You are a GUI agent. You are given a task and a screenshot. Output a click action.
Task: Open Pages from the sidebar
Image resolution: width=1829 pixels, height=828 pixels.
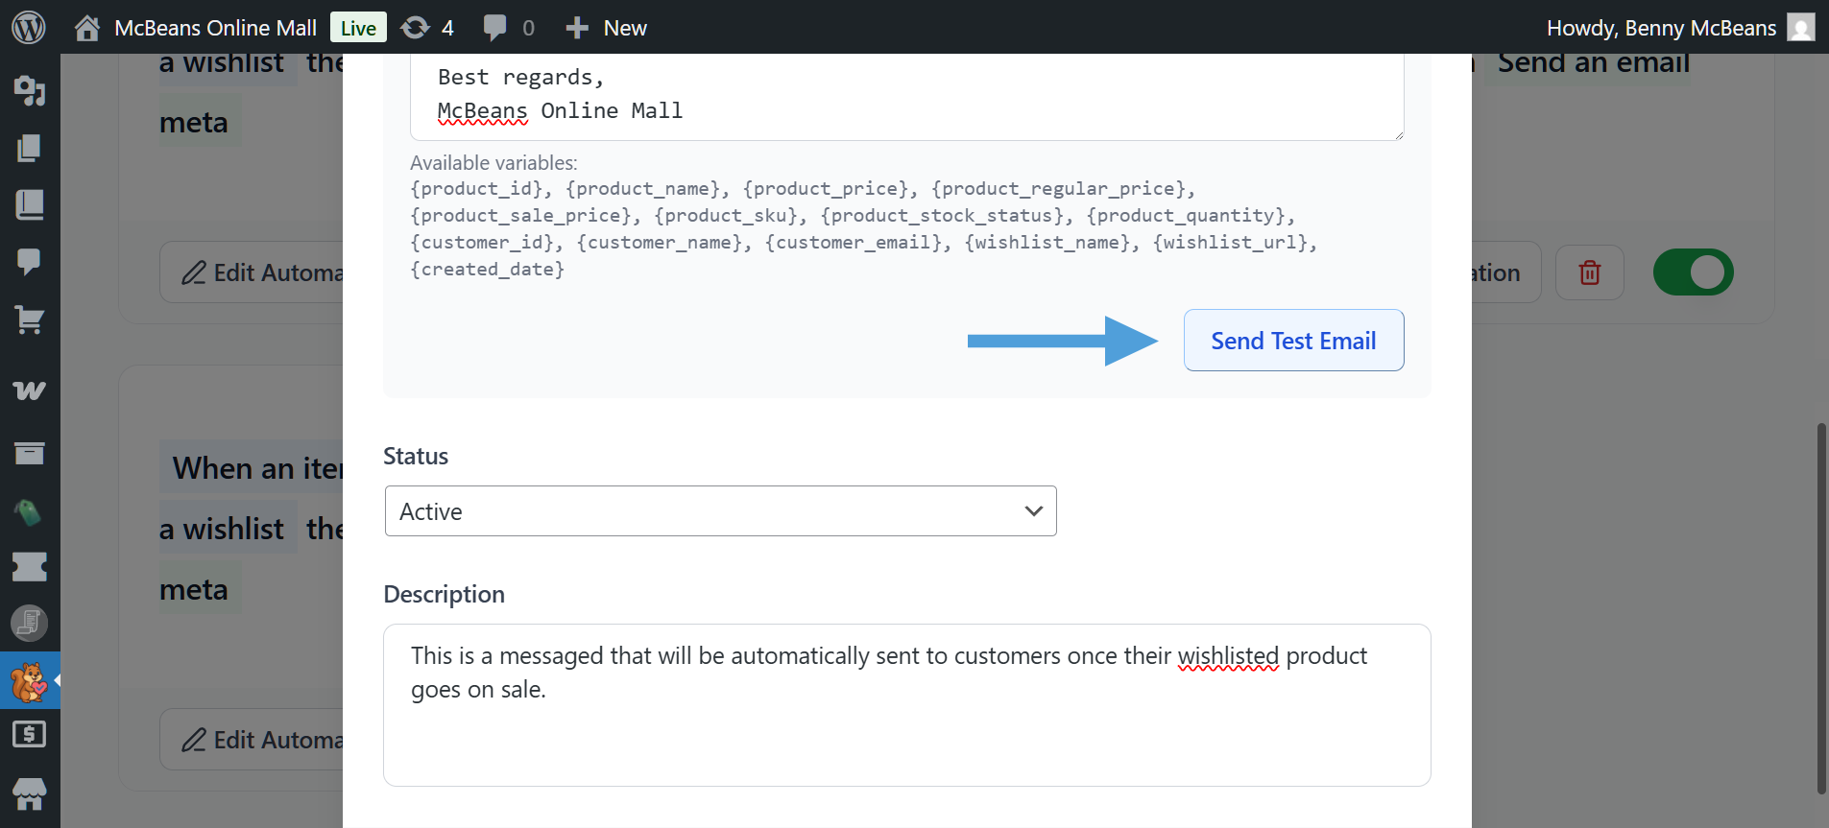[29, 148]
